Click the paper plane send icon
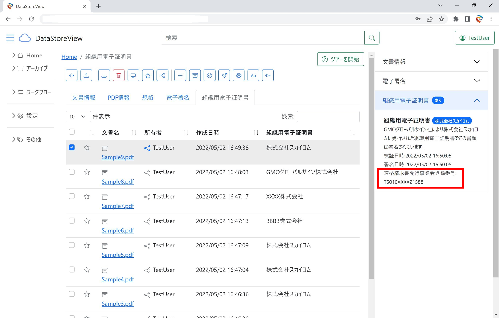499x318 pixels. tap(224, 75)
